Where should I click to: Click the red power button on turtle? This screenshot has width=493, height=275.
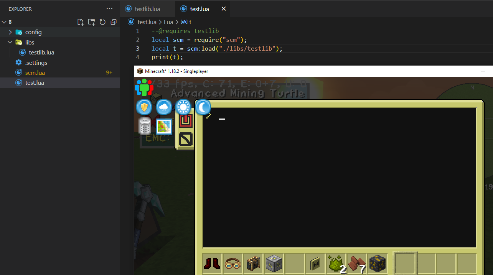(186, 120)
